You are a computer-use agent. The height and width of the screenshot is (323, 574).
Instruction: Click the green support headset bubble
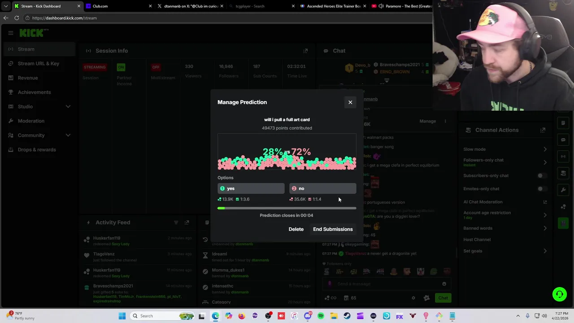(x=559, y=294)
